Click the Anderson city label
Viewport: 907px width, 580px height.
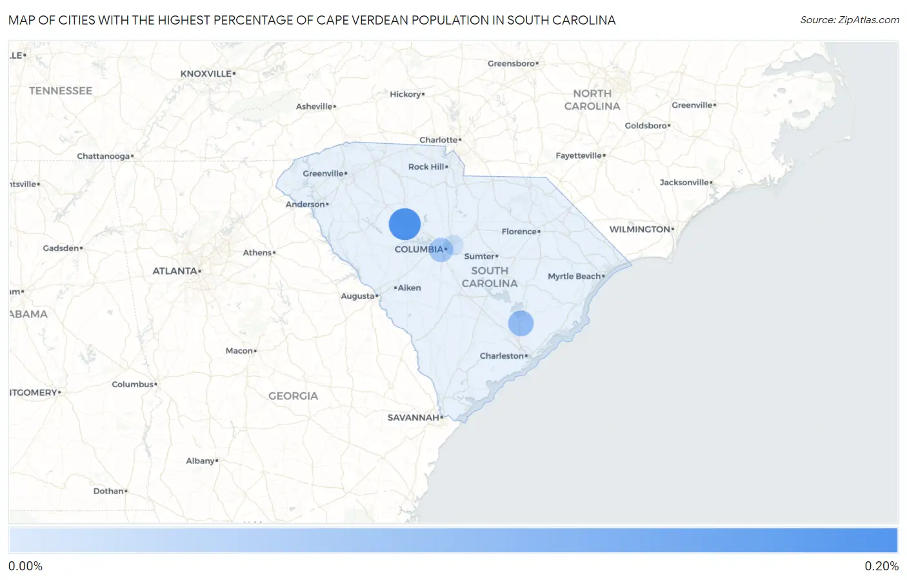(x=305, y=205)
